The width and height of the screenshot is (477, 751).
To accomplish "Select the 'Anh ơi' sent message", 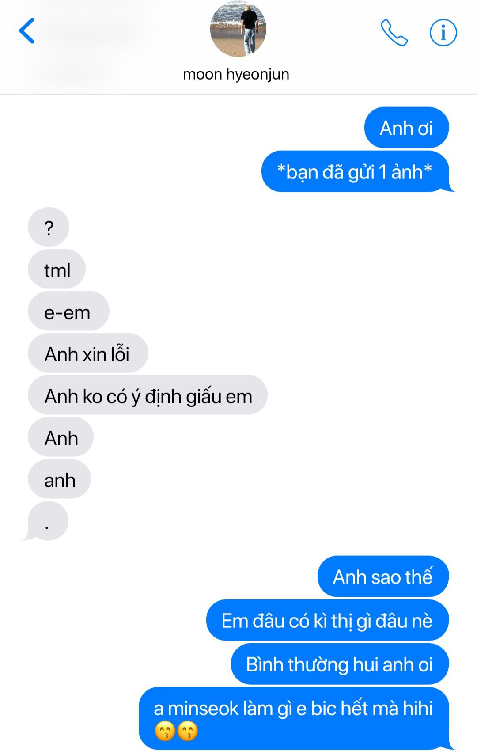I will click(x=406, y=128).
